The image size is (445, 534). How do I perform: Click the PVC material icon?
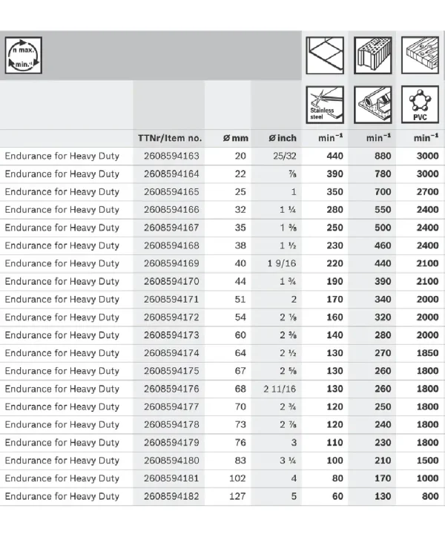(420, 105)
